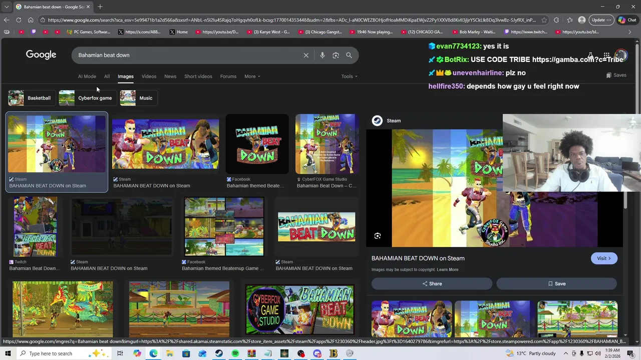Screen dimensions: 641x360
Task: Open the Google apps grid
Action: pos(606,55)
